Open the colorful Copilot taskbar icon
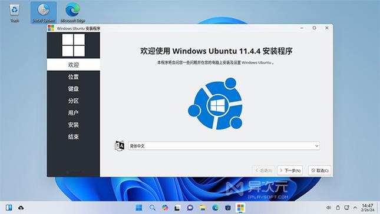Screen dimensions: 380x214 point(165,208)
